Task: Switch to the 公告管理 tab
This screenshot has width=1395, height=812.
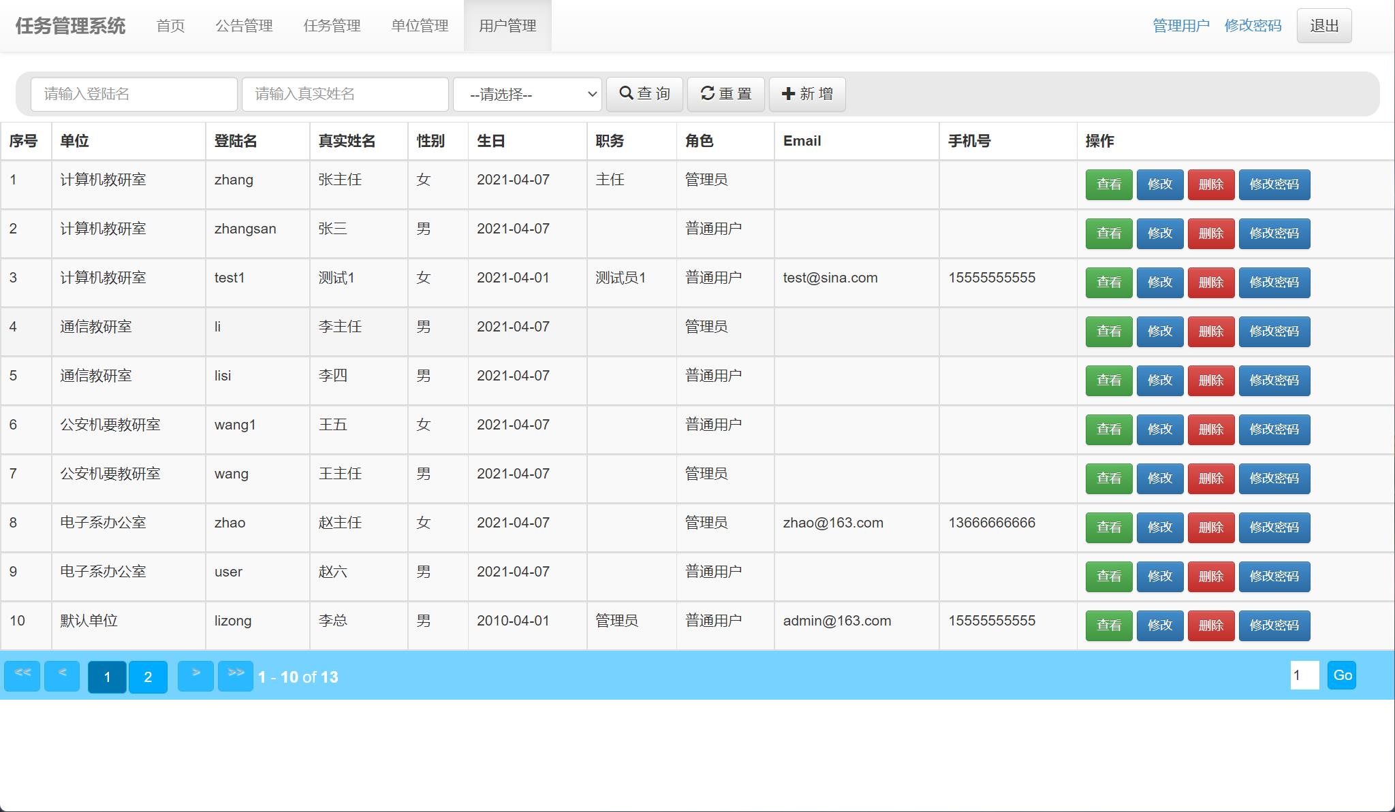Action: pos(245,26)
